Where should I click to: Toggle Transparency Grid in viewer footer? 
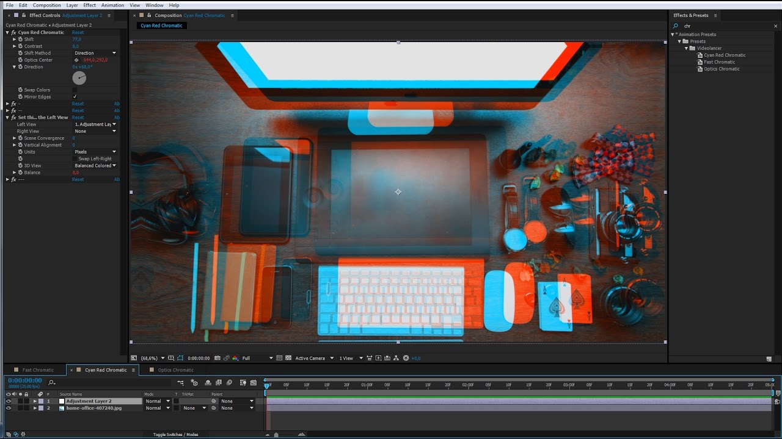click(288, 358)
